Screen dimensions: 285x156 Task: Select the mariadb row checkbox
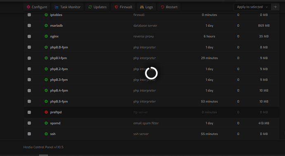[29, 26]
